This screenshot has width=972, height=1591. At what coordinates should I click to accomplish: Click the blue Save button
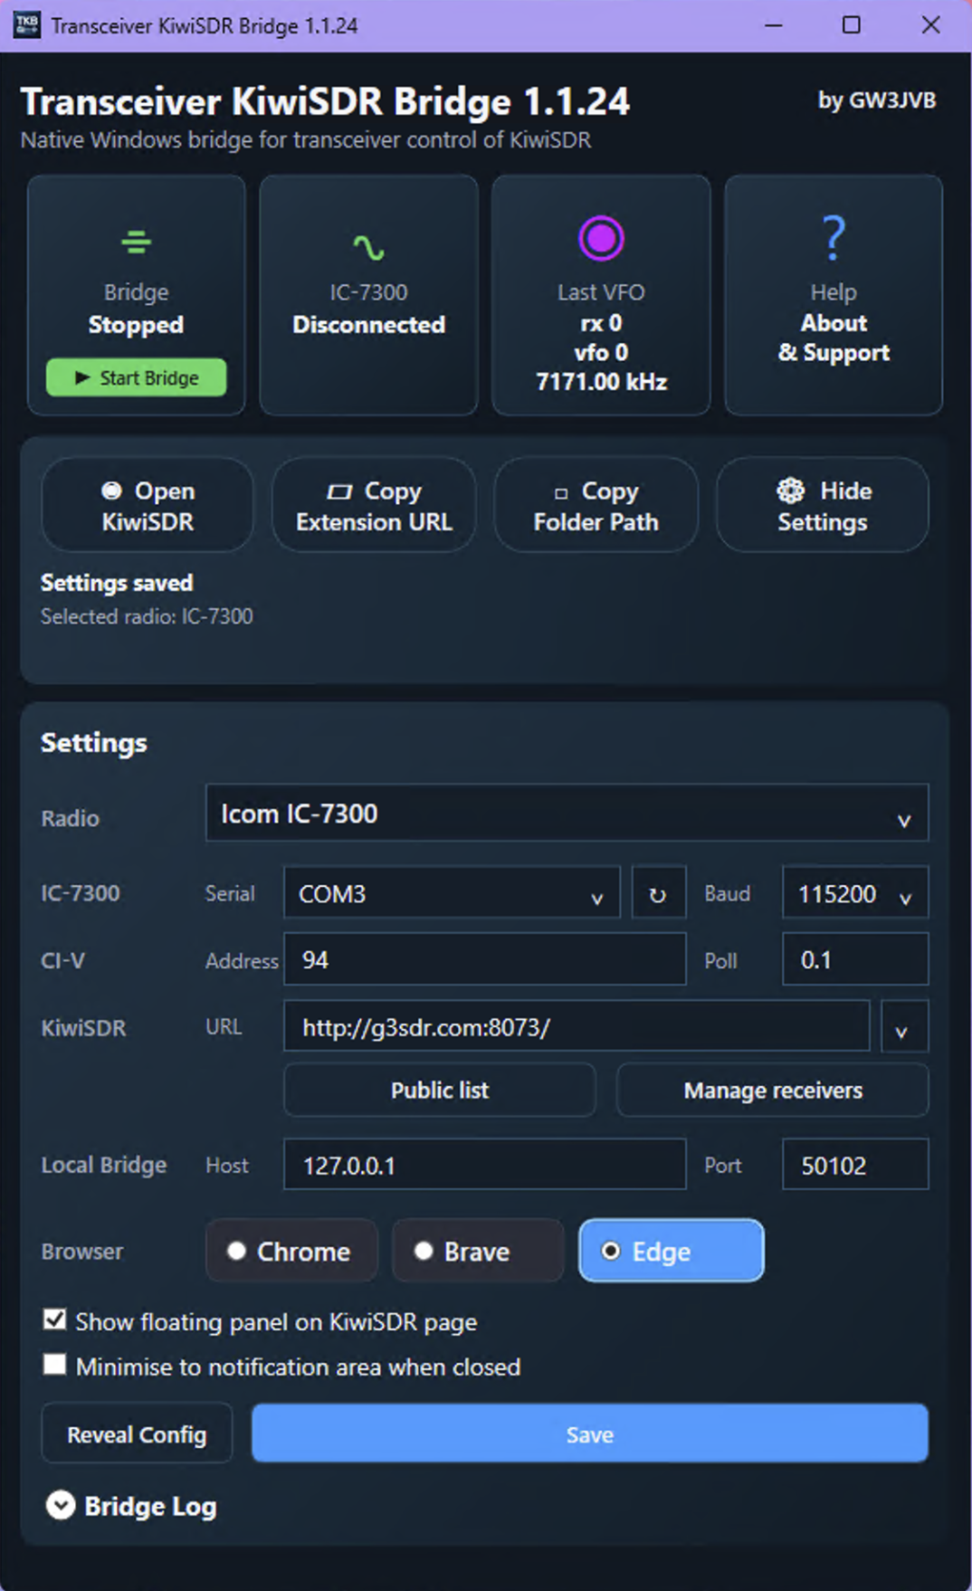click(x=590, y=1434)
